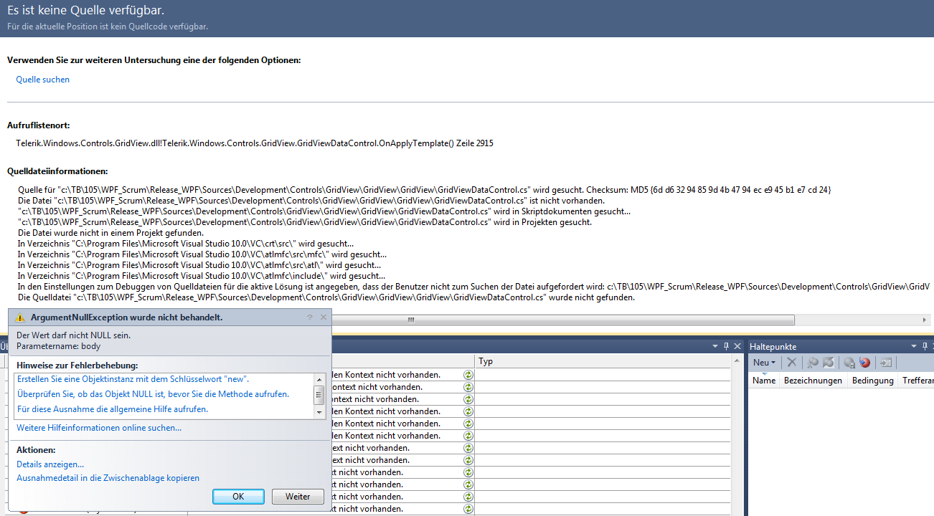Open the Neu dropdown in the Haltepunkte toolbar
This screenshot has height=516, width=934.
pos(764,363)
